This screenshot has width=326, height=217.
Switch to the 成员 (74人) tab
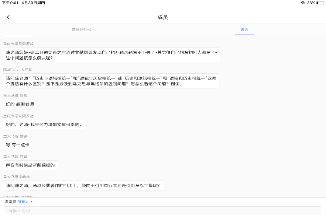point(81,29)
